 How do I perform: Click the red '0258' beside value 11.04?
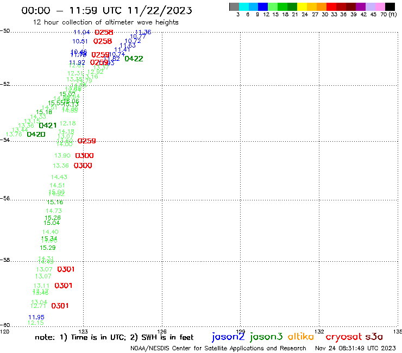click(104, 32)
